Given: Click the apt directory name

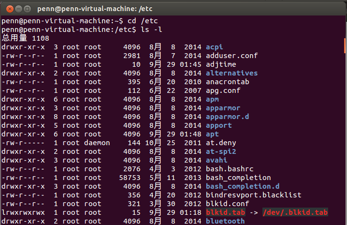Looking at the screenshot, I should (x=212, y=134).
